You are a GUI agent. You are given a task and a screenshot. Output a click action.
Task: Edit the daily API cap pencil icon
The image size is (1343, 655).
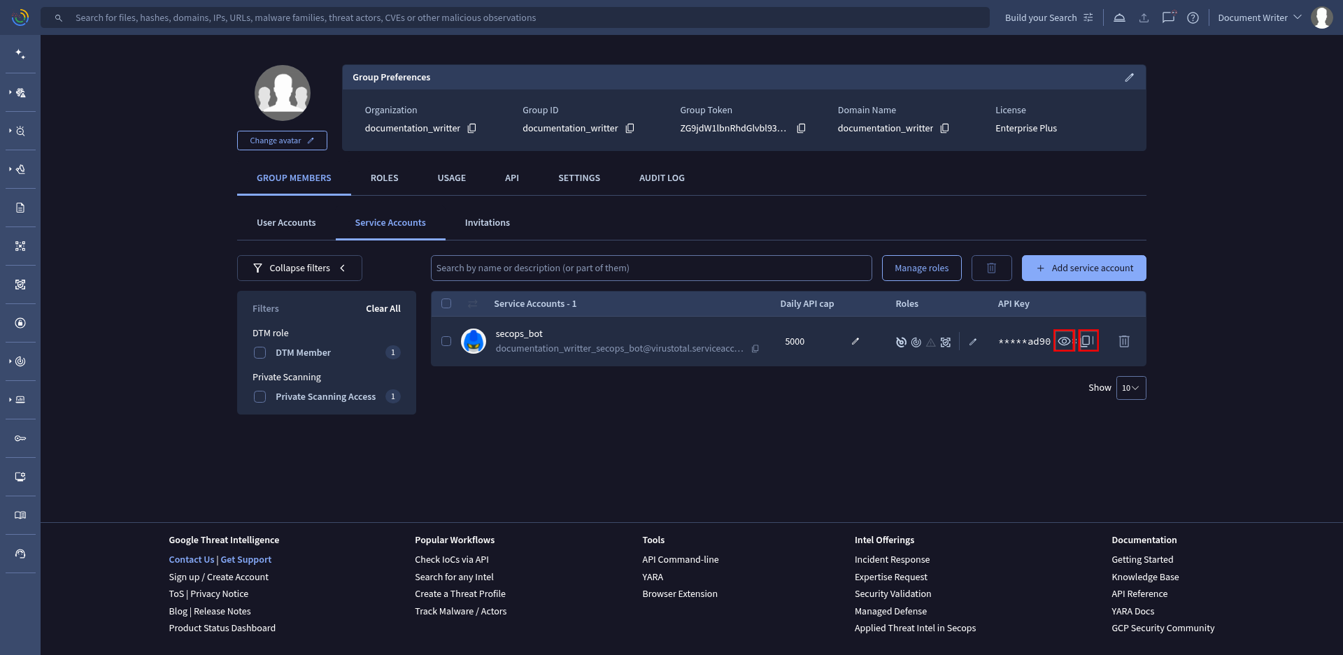click(855, 341)
